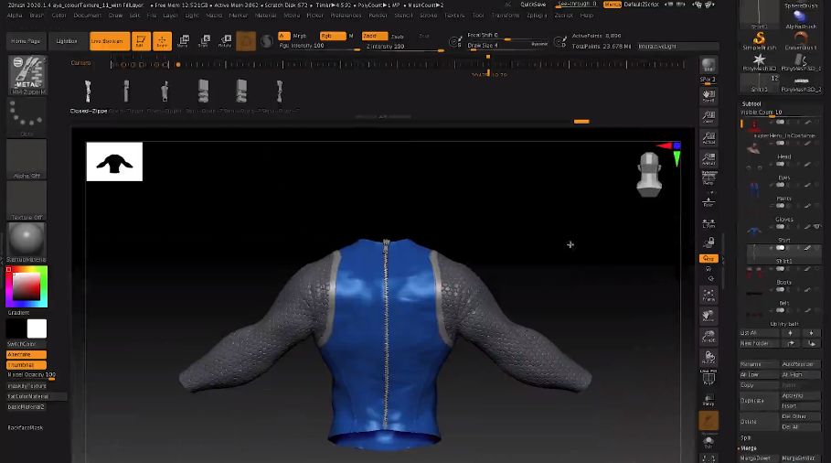This screenshot has height=463, width=831.
Task: Select the PolyMesh3D star tool
Action: (760, 61)
